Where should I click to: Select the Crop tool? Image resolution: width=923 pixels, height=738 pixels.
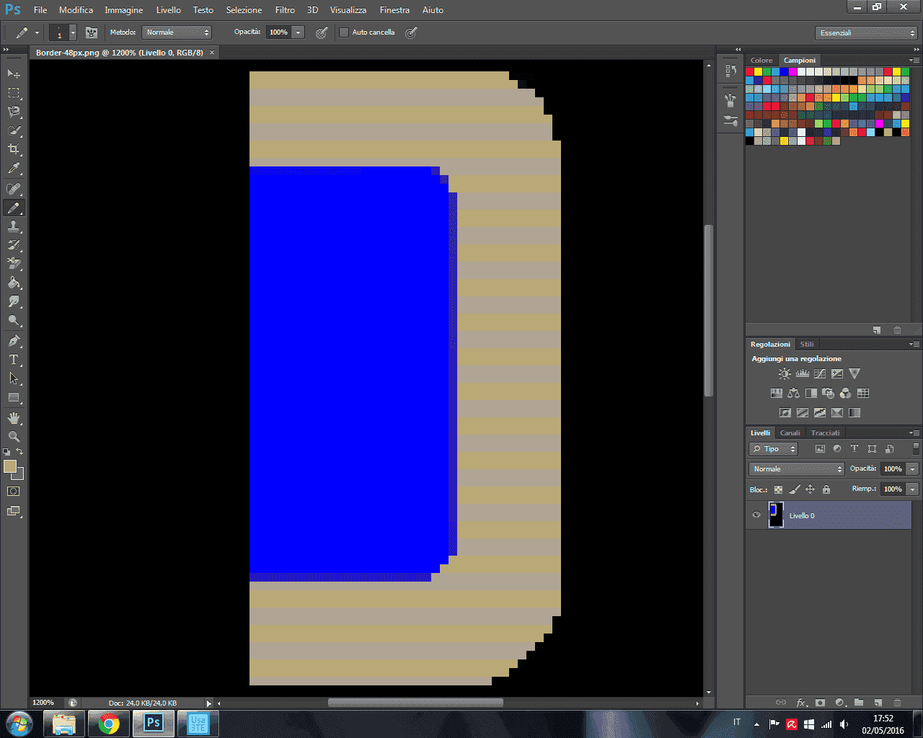coord(14,149)
